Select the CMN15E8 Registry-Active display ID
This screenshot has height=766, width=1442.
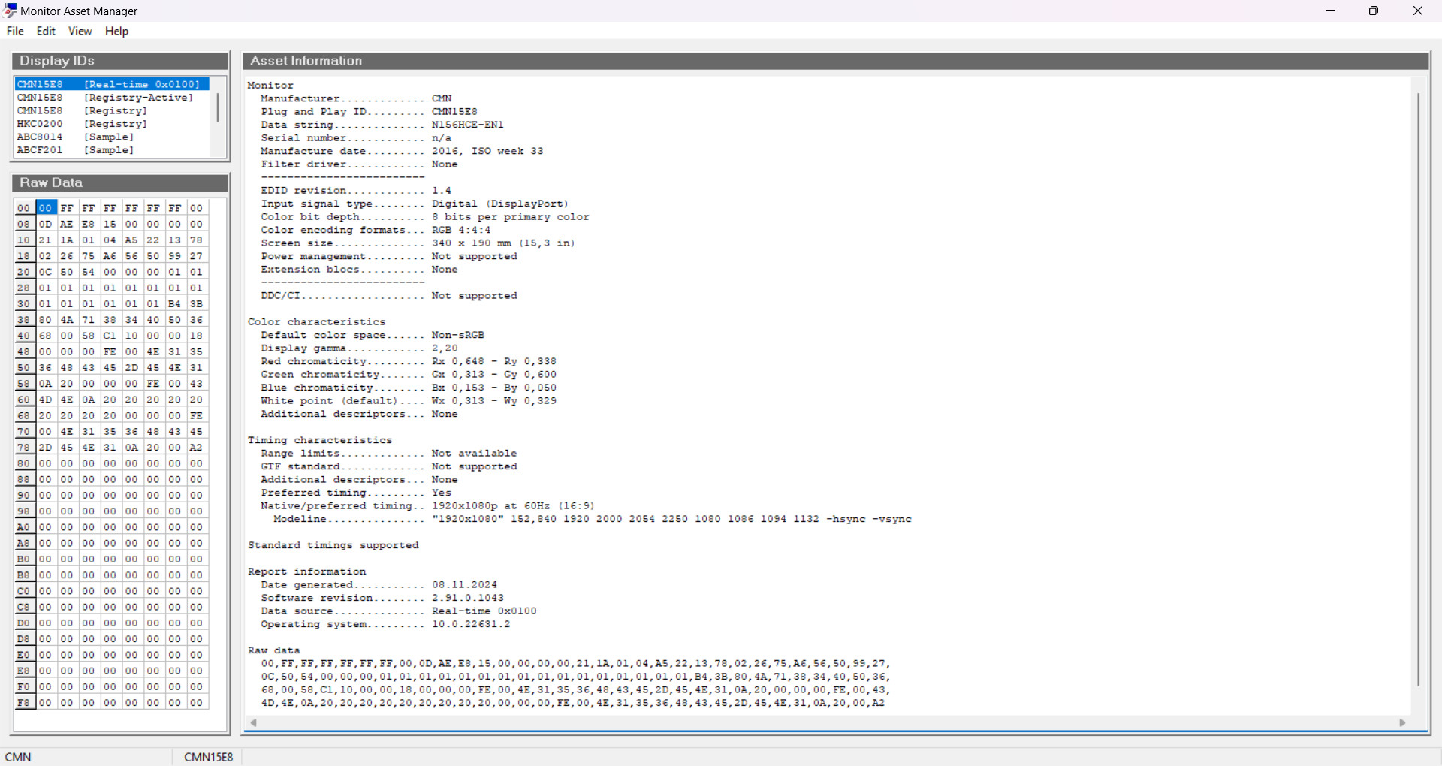point(105,98)
